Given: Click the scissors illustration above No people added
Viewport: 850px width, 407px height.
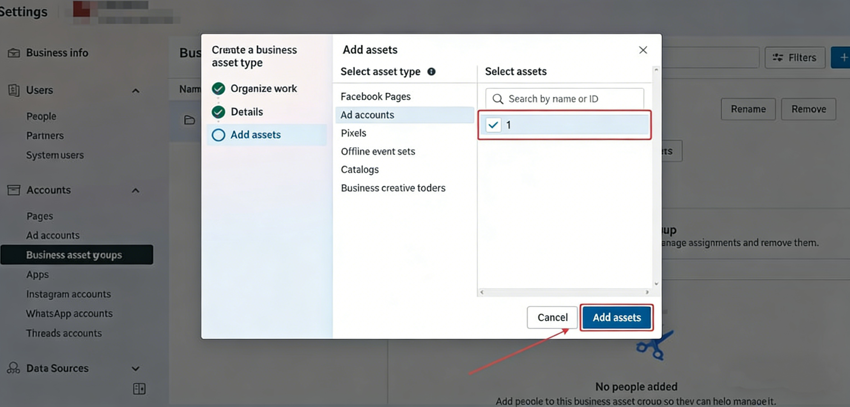Looking at the screenshot, I should [x=655, y=345].
